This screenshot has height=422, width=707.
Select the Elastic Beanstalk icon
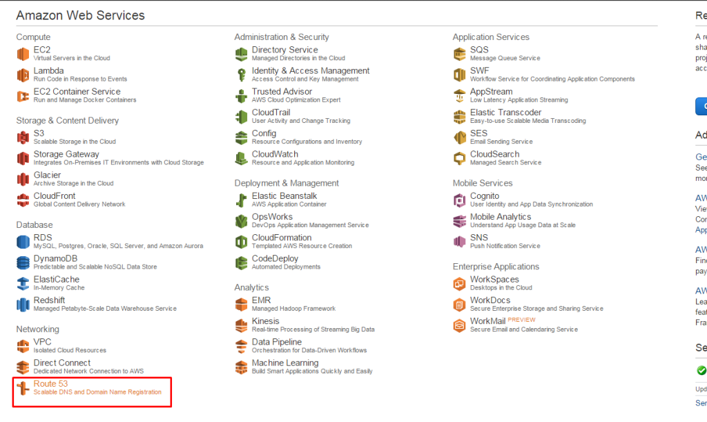(x=241, y=200)
